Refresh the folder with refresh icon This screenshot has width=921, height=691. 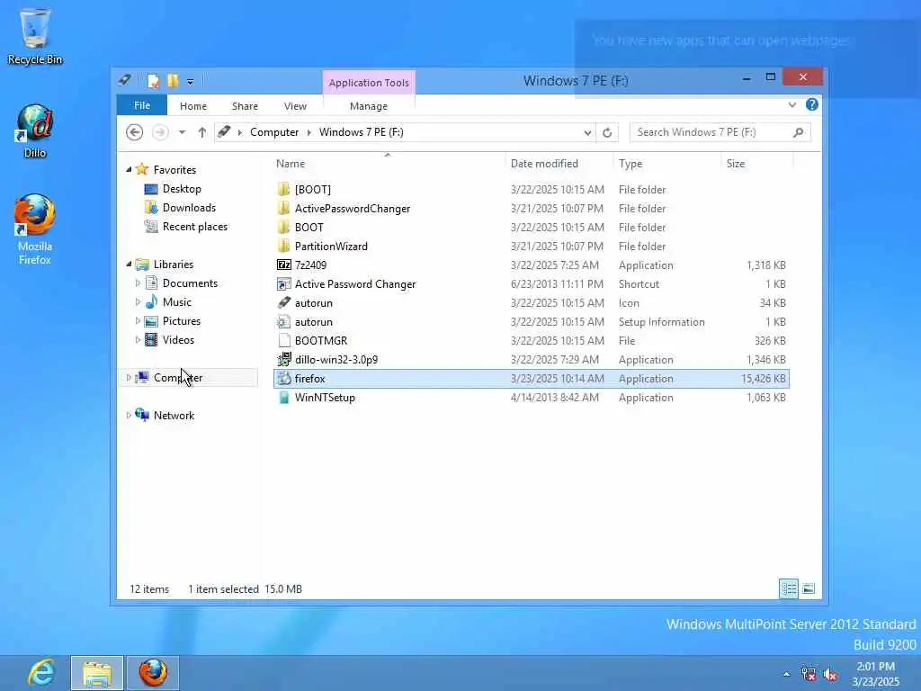point(607,132)
